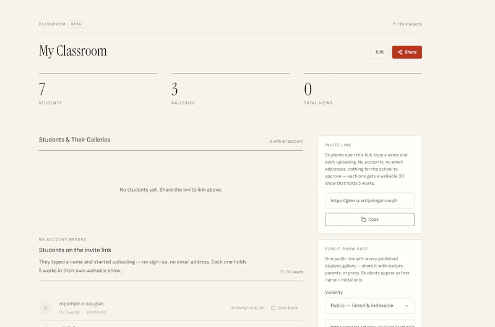This screenshot has height=327, width=495.
Task: Open the Visibility dropdown
Action: coord(369,305)
